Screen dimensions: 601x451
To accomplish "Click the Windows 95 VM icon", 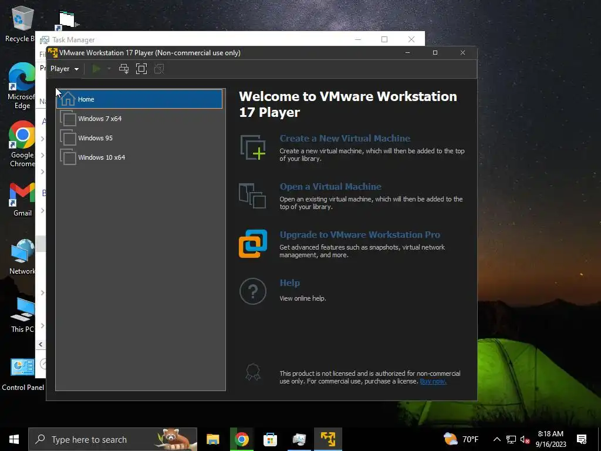I will (x=68, y=137).
